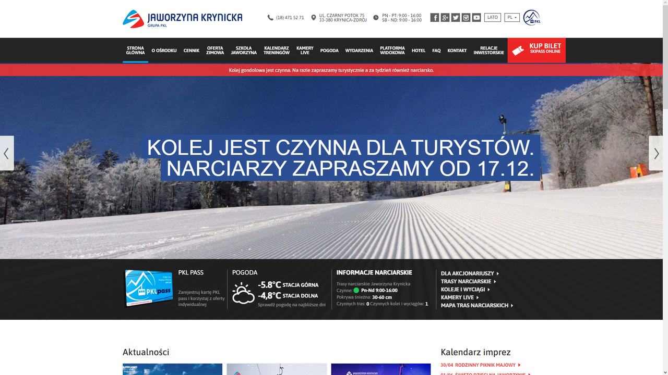The image size is (668, 375).
Task: Click the clock opening-hours icon
Action: [376, 18]
